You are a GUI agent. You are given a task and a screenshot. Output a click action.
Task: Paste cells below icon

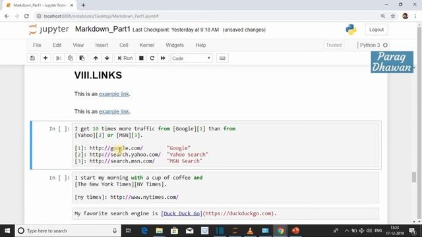coord(82,58)
